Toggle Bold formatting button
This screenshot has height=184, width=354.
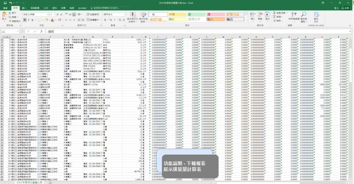(x=25, y=20)
